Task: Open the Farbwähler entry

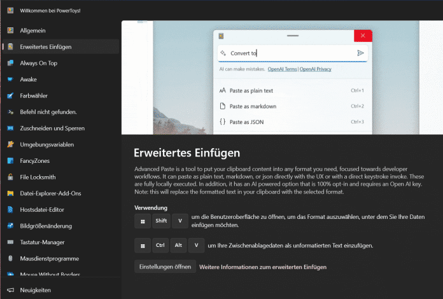Action: (60, 95)
